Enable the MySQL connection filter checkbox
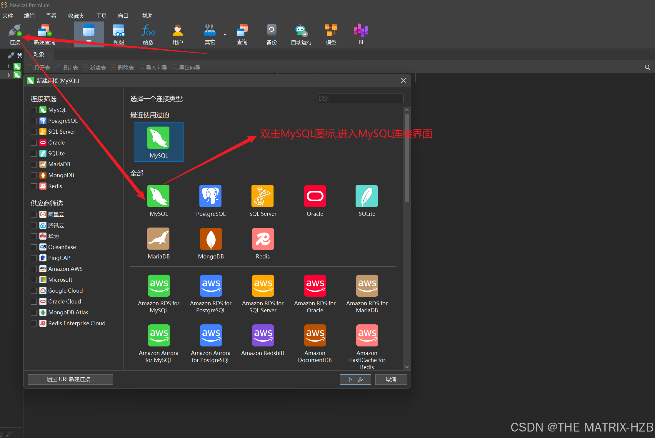655x438 pixels. [34, 110]
